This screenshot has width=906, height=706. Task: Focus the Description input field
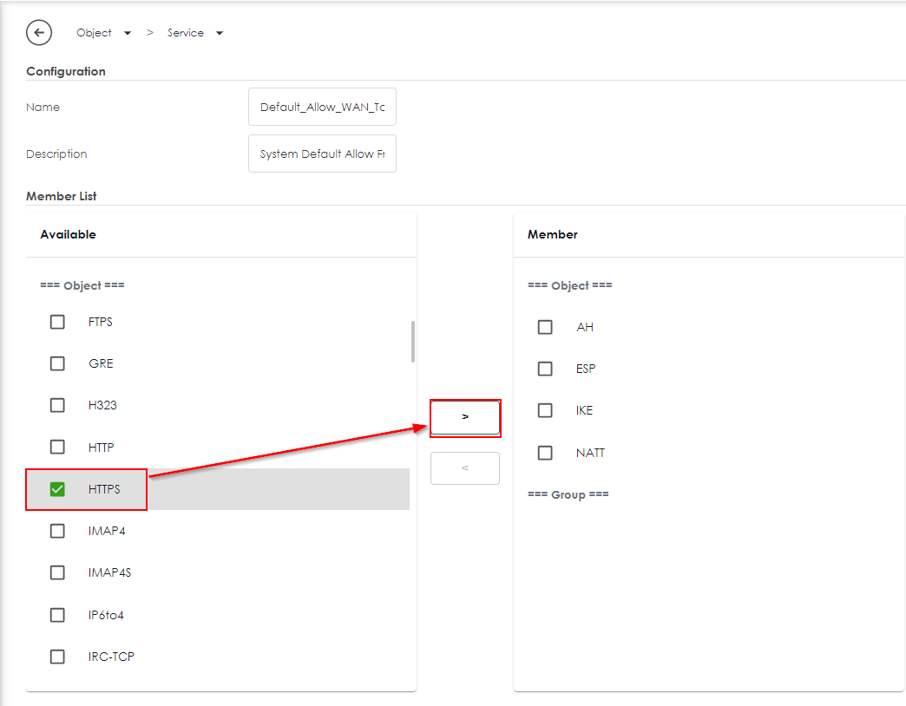pyautogui.click(x=323, y=154)
